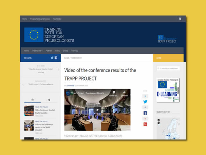Open next story 'Video Conference Results : English subtitles'
The image size is (206, 155).
click(x=41, y=71)
